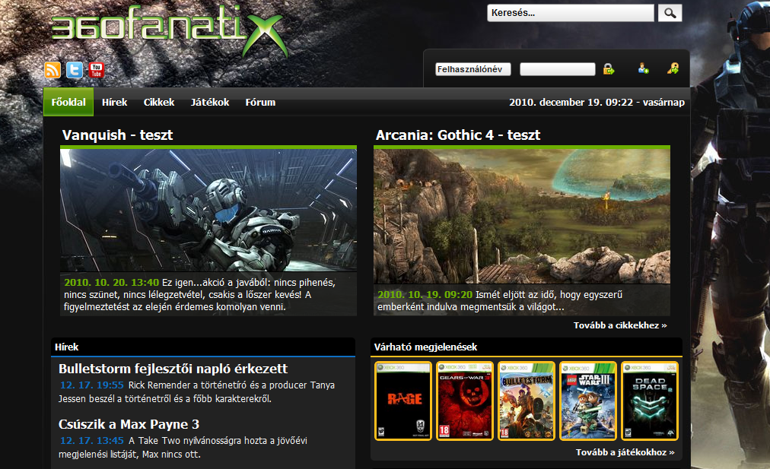Click the 12. 17. 13:45 news timestamp
This screenshot has width=770, height=469.
click(x=92, y=441)
